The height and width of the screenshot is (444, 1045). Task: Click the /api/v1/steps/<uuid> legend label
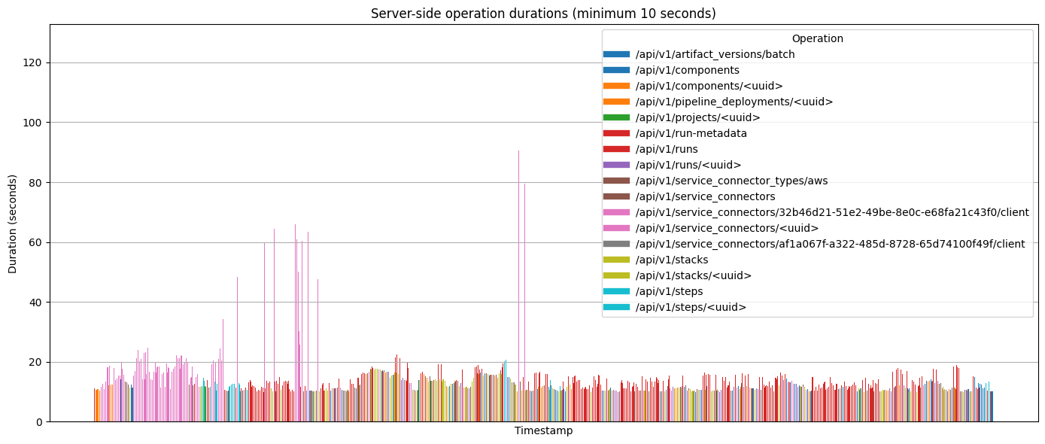coord(691,307)
